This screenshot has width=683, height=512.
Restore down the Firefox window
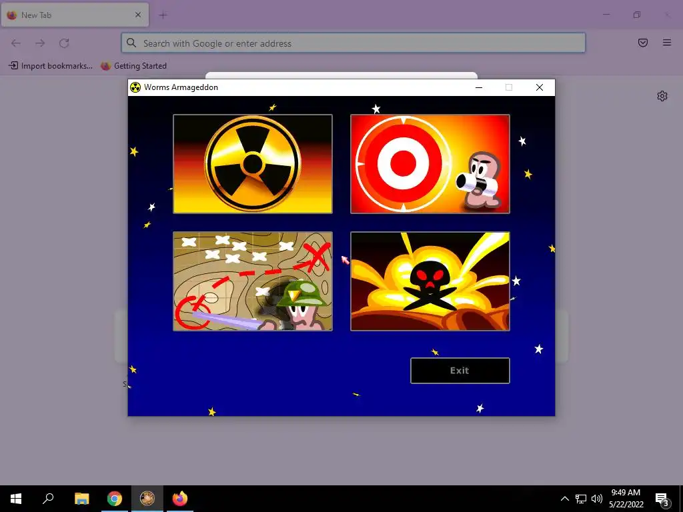tap(637, 15)
